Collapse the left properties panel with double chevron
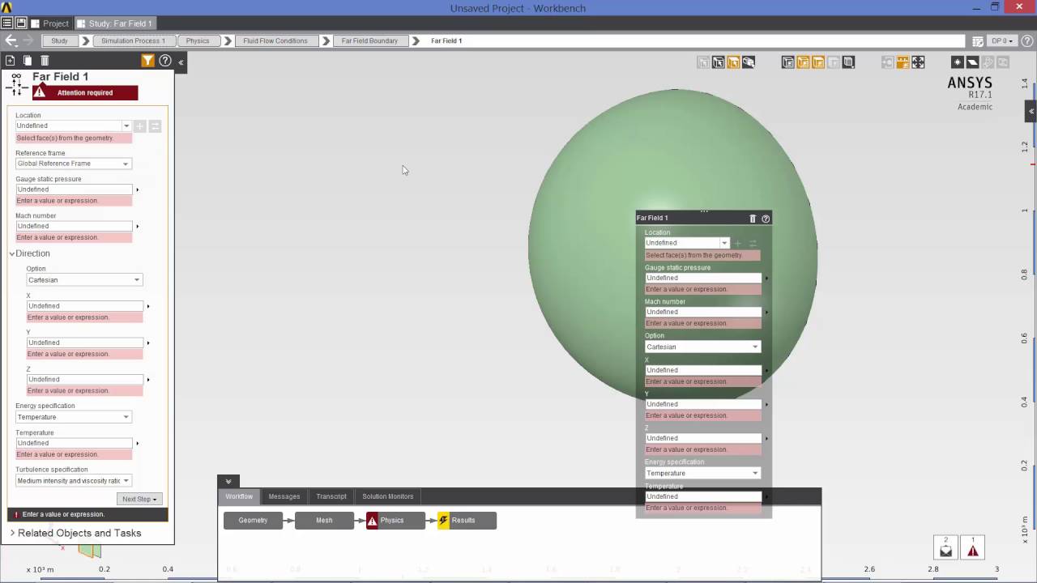Screen dimensions: 1037x583 coord(181,62)
